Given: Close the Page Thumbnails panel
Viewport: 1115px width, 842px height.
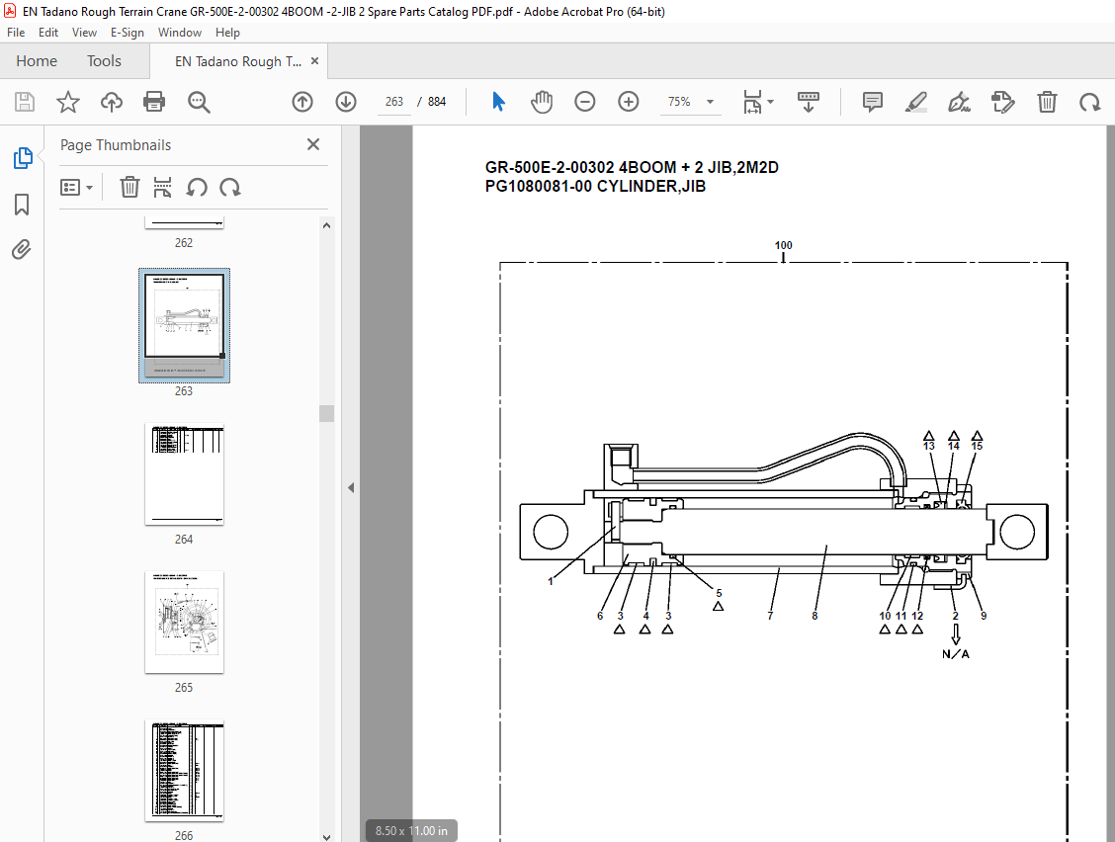Looking at the screenshot, I should pyautogui.click(x=313, y=144).
